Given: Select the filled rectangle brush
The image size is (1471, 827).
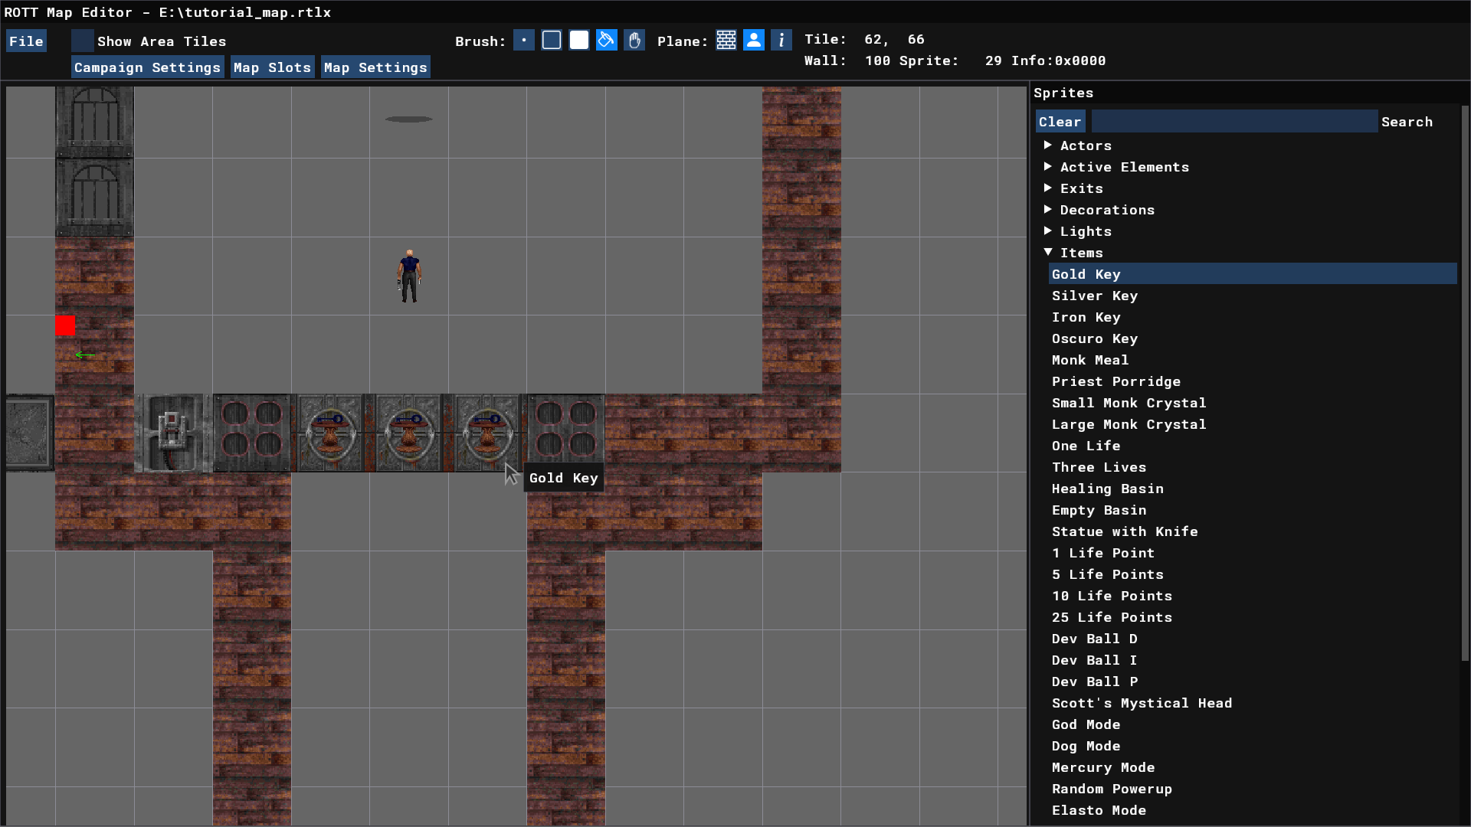Looking at the screenshot, I should (x=579, y=41).
